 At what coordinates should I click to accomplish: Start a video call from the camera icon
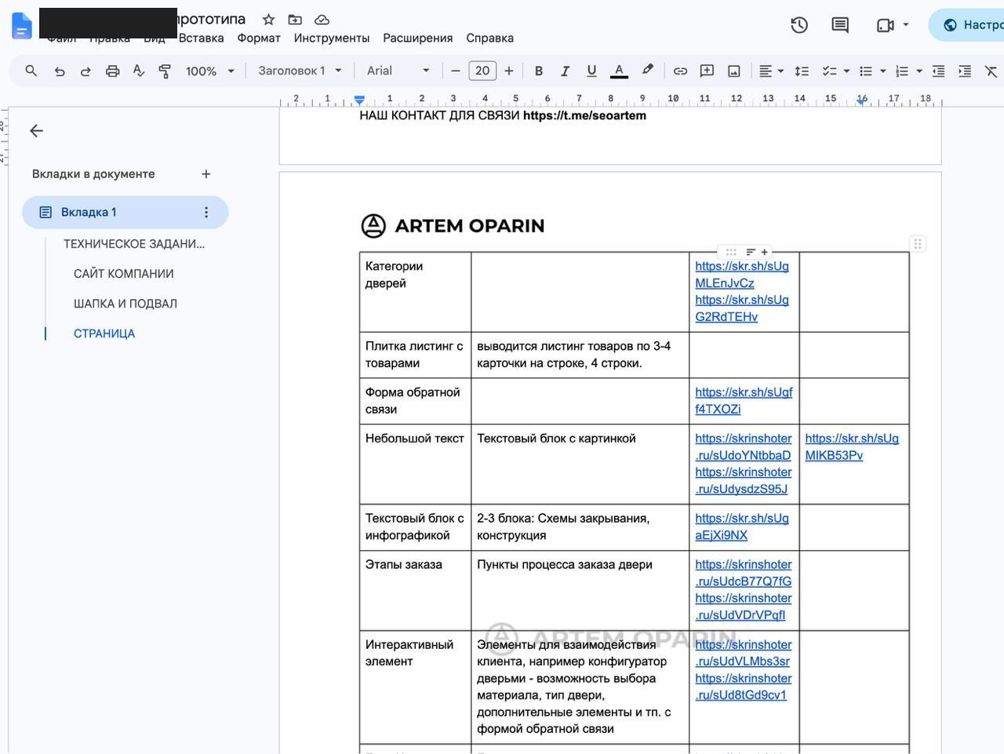(886, 25)
